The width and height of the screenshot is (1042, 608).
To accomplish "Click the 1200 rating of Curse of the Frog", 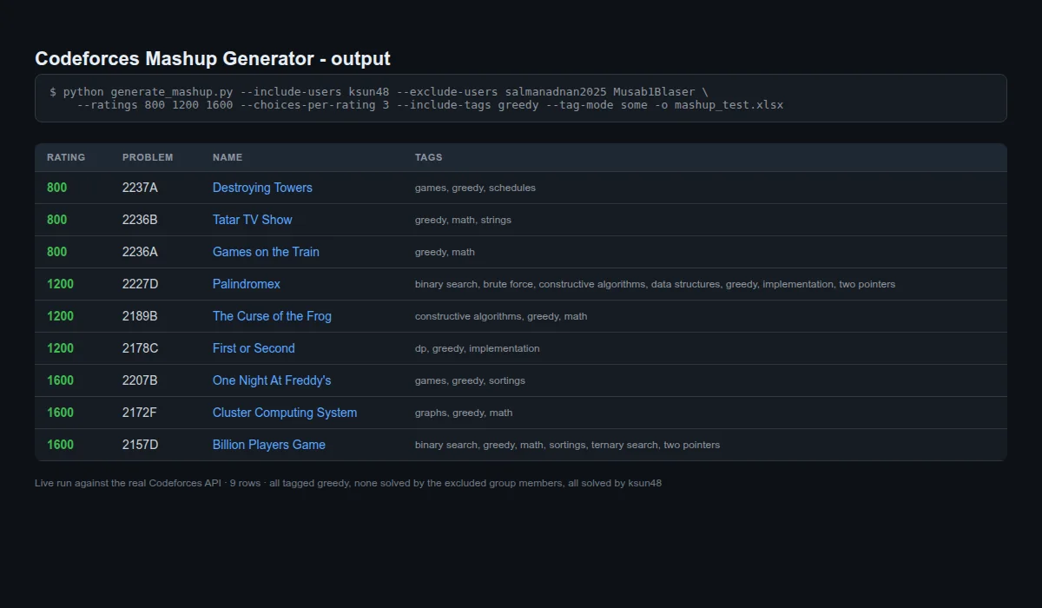I will pyautogui.click(x=60, y=316).
